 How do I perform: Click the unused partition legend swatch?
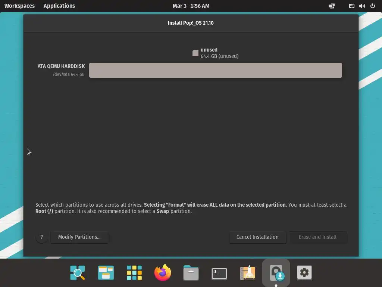tap(195, 53)
